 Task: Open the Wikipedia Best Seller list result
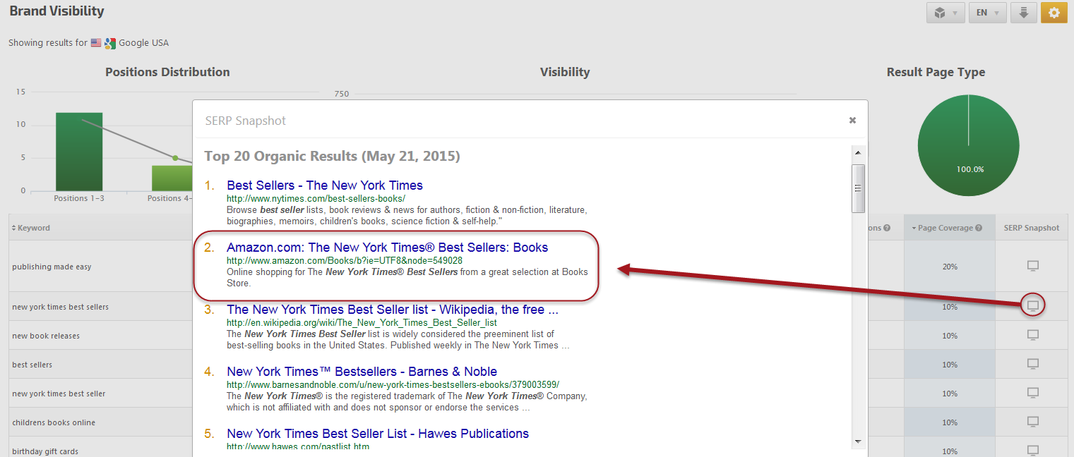(x=392, y=310)
